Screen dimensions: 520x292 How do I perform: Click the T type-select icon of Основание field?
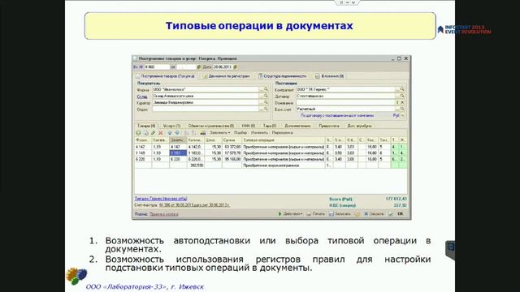[397, 102]
